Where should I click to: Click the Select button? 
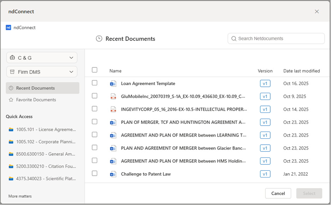click(309, 193)
